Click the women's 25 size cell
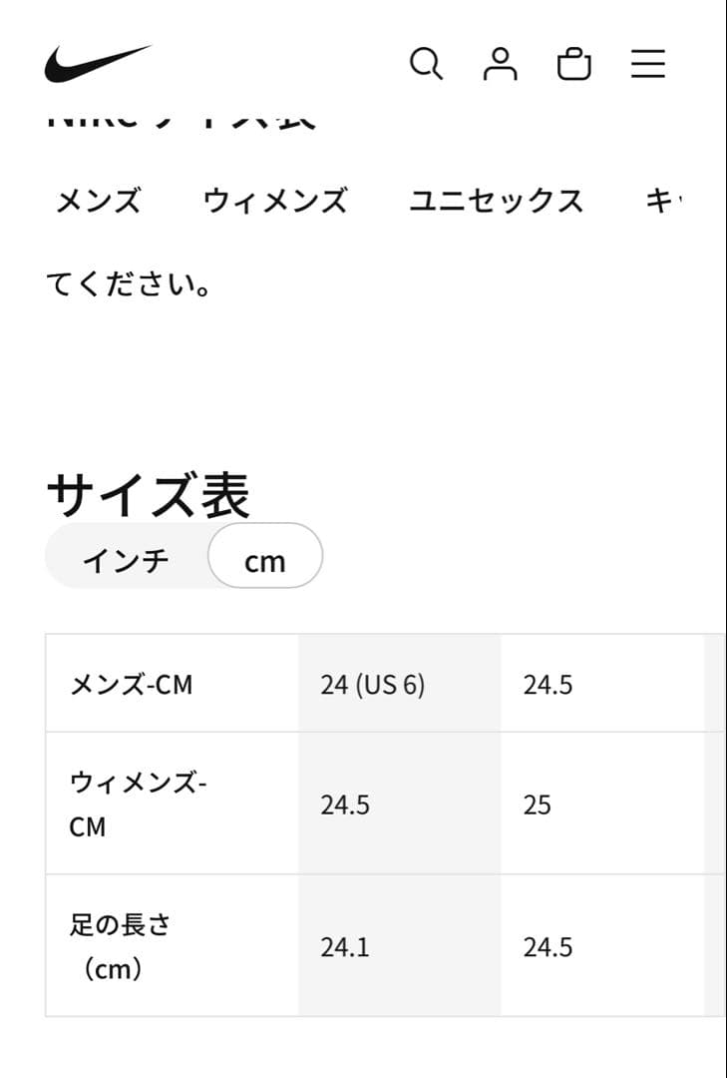The width and height of the screenshot is (727, 1078). (x=538, y=805)
